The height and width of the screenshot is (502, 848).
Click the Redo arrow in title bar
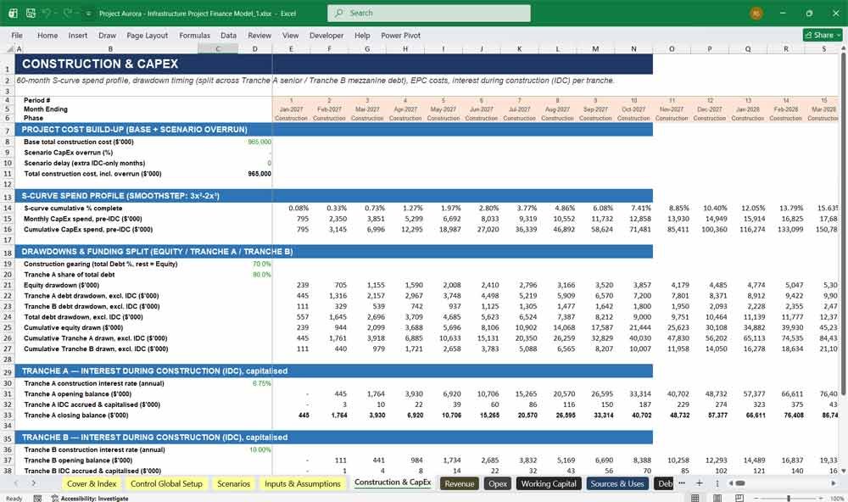(68, 13)
